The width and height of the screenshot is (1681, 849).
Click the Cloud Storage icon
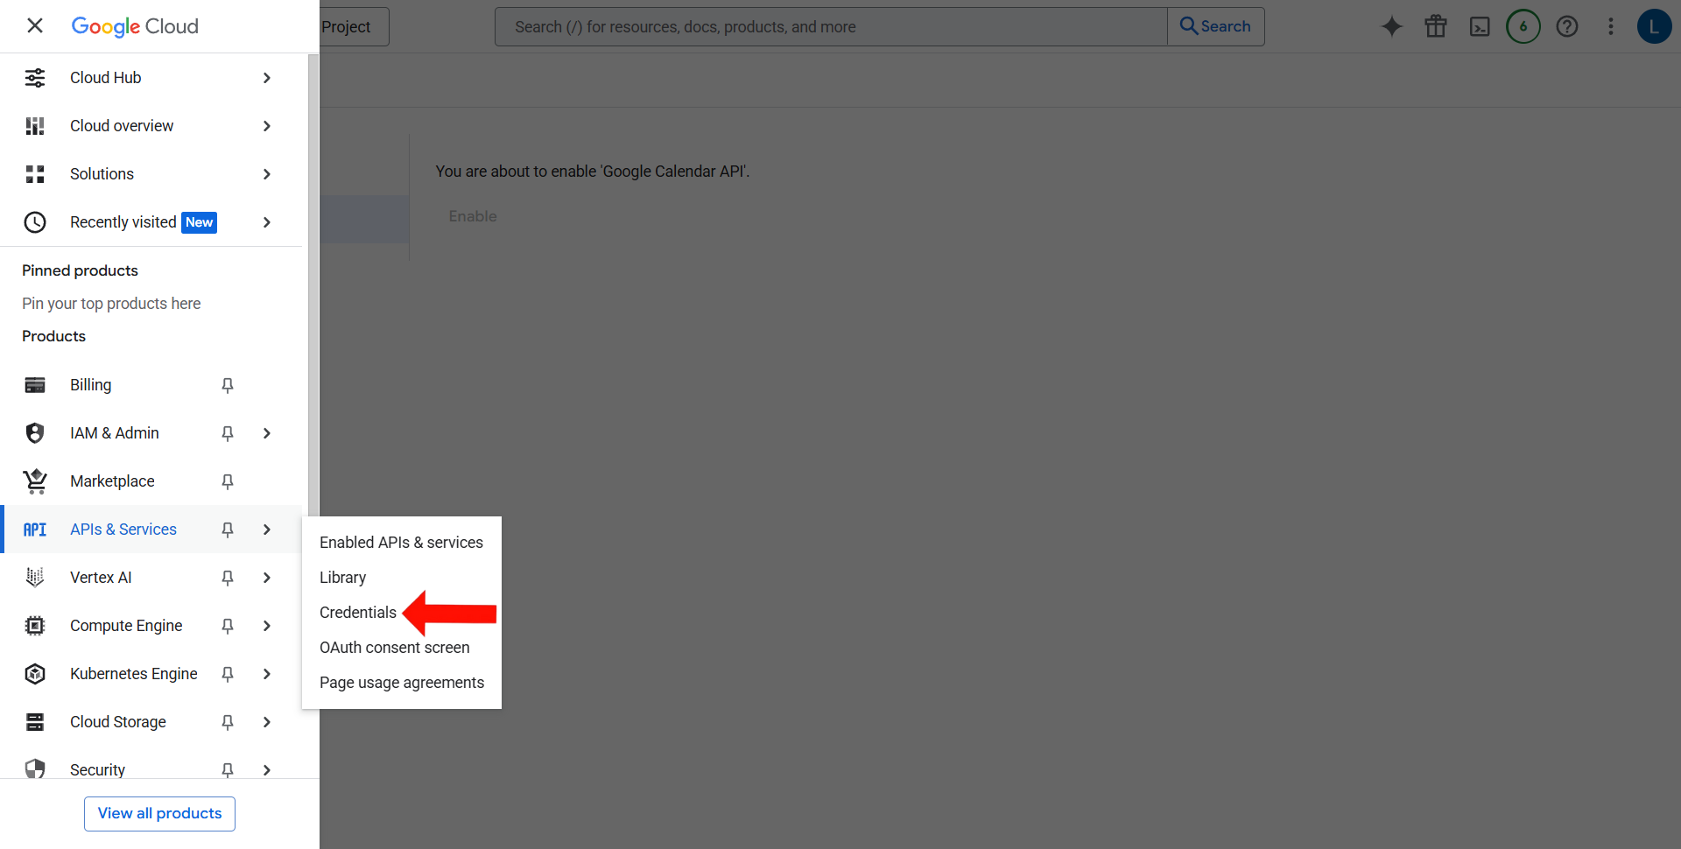point(35,722)
